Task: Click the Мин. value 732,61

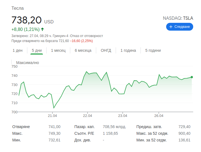Action: click(54, 140)
